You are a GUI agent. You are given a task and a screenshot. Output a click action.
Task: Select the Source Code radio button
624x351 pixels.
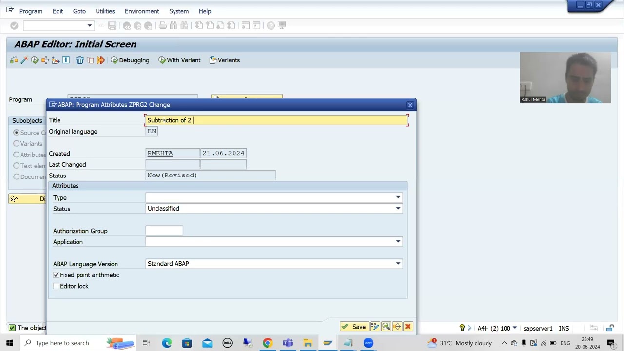point(17,132)
